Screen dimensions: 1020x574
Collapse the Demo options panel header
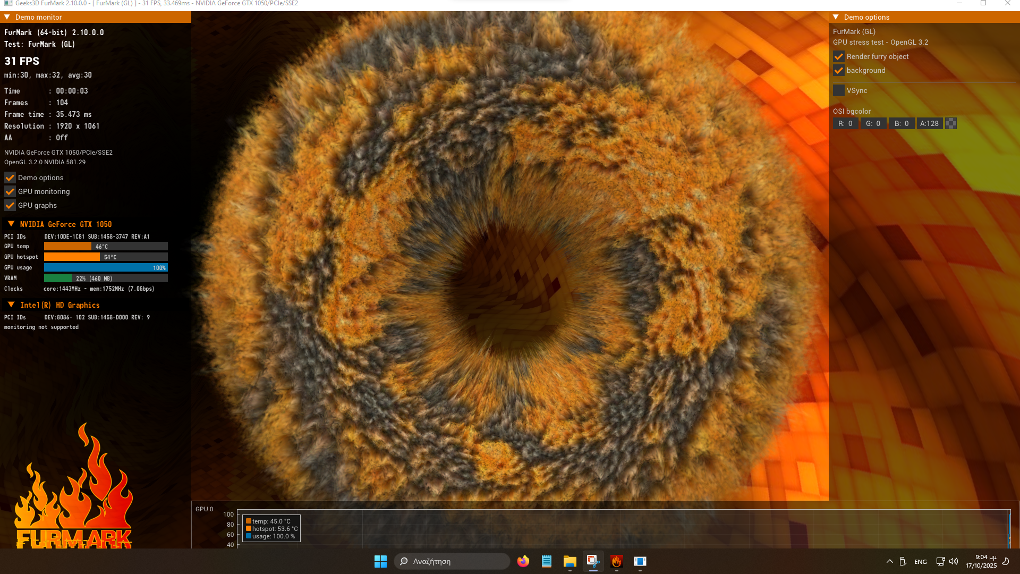pos(836,17)
